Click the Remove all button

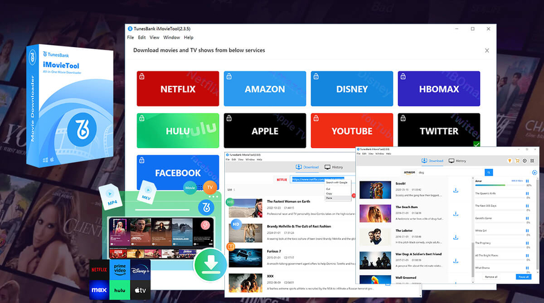tap(491, 277)
